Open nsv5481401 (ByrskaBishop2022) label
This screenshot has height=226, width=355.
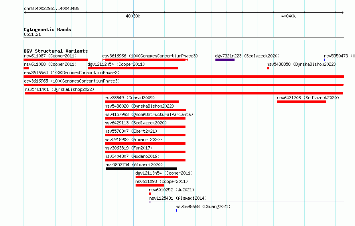(x=59, y=89)
